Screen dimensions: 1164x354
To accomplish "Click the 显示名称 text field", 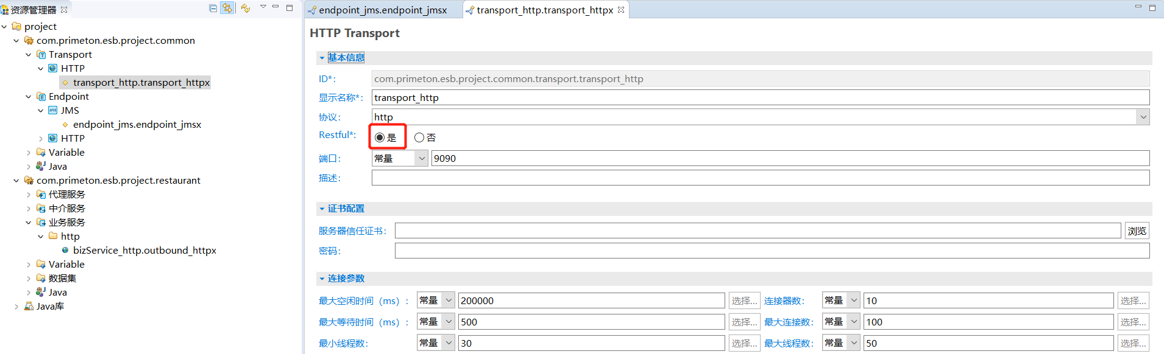I will [760, 98].
